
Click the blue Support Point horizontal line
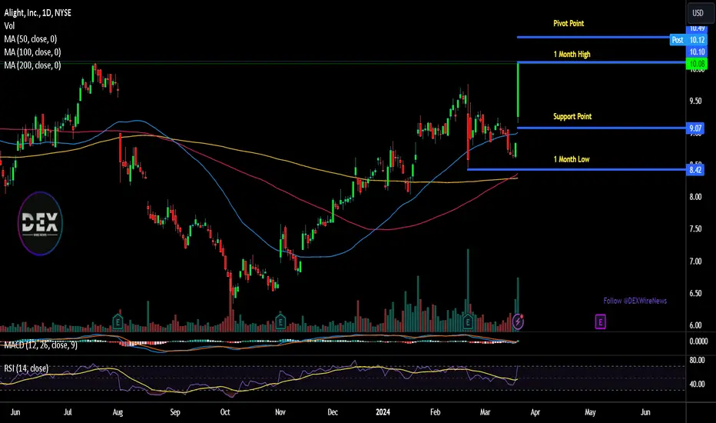pyautogui.click(x=602, y=128)
